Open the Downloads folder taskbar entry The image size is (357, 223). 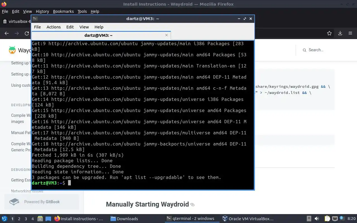coord(124,219)
